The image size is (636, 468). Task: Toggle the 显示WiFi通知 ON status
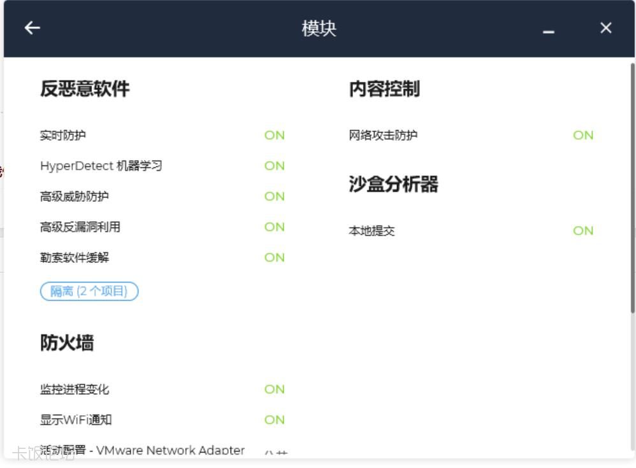(x=274, y=420)
